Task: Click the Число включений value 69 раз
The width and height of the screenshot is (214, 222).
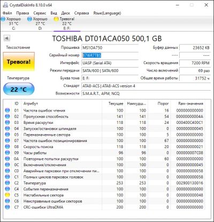Action: point(195,70)
